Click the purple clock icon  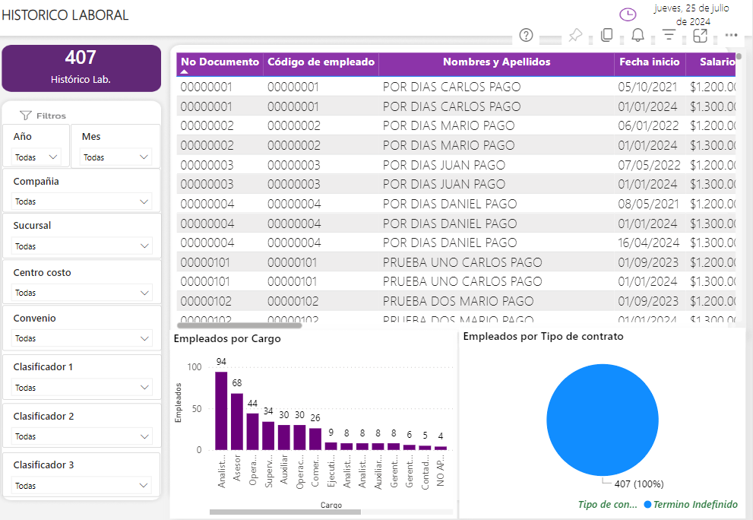(628, 14)
